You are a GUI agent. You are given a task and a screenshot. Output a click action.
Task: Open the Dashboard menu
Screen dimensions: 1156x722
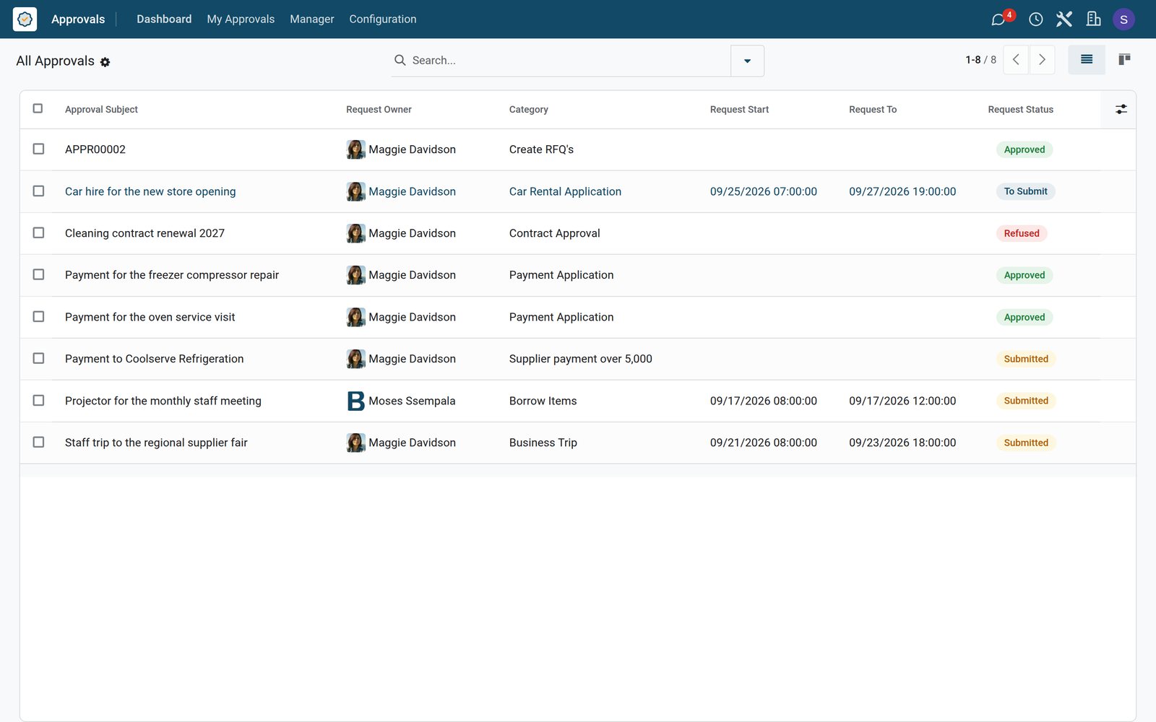[x=164, y=19]
